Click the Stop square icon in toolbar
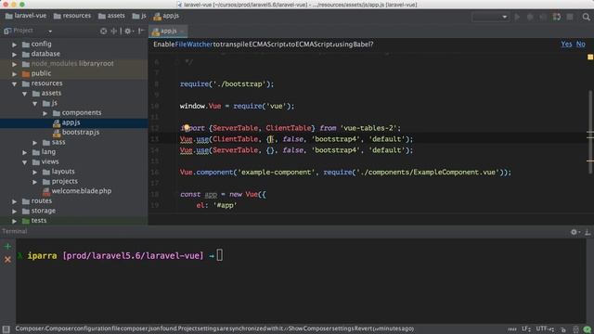The height and width of the screenshot is (334, 594). (x=570, y=17)
